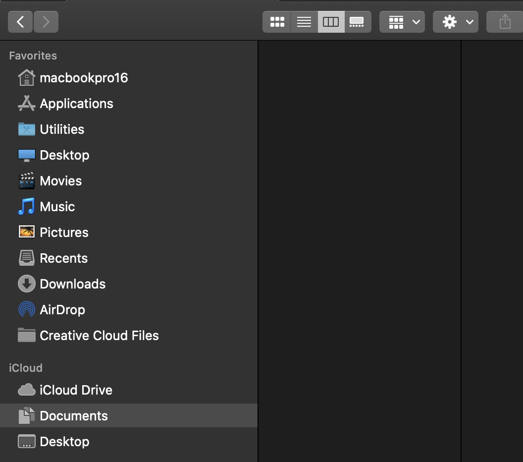Select the Downloads label
The height and width of the screenshot is (462, 523).
[x=73, y=284]
